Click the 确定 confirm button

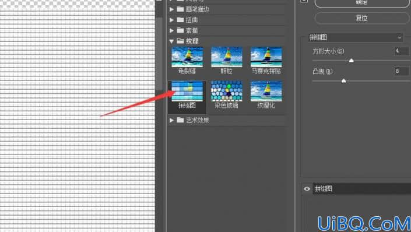(x=361, y=2)
